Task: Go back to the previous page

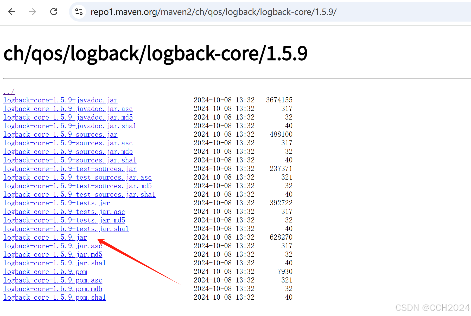Action: coord(12,12)
